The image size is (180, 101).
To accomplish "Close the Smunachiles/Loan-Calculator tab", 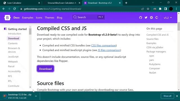I will click(79, 3).
